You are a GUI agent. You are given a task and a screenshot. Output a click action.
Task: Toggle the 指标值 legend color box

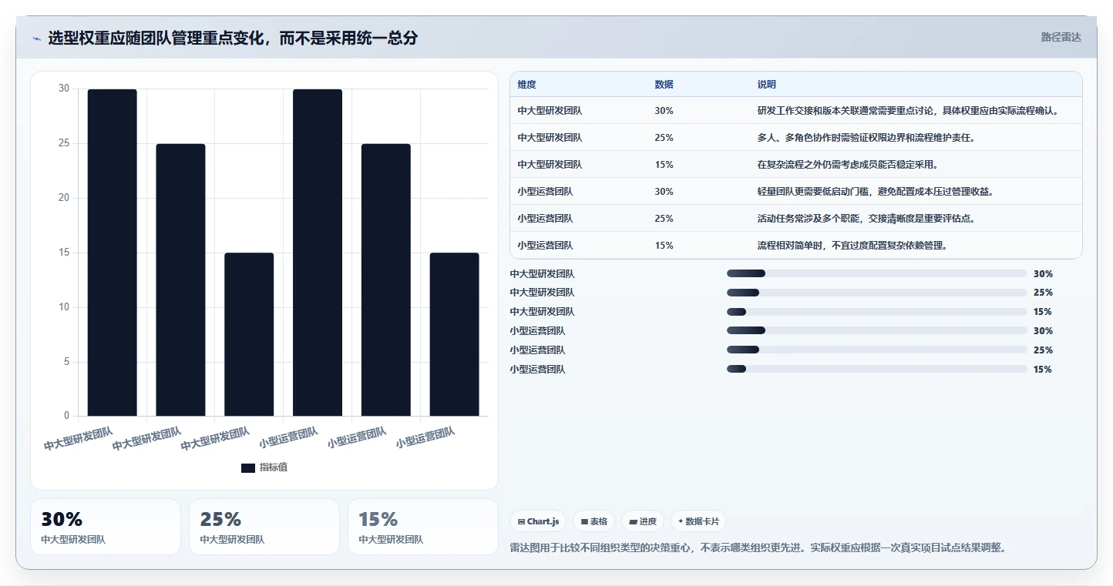pos(248,467)
